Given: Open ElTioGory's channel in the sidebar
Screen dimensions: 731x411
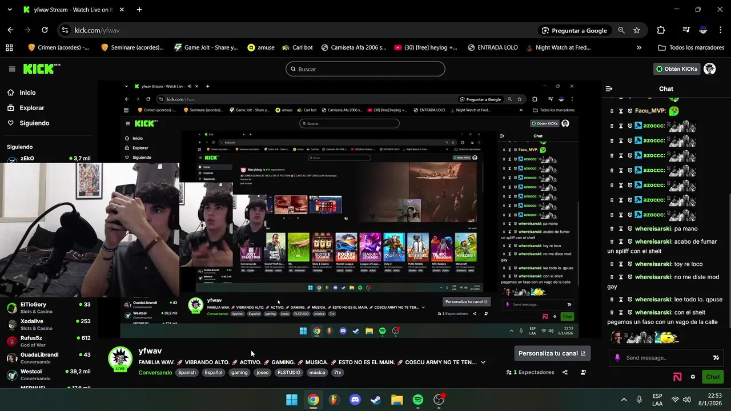Looking at the screenshot, I should (x=49, y=308).
